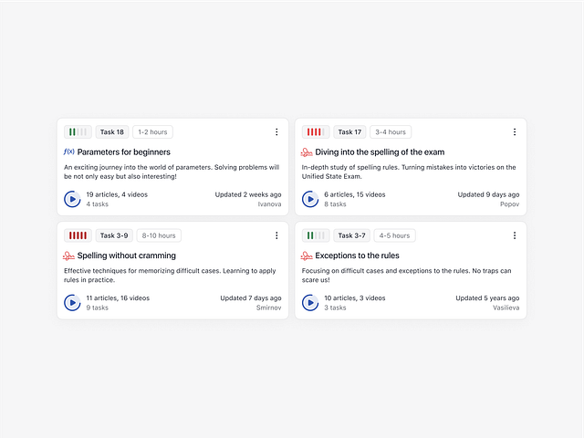Play the Diving into spelling course
The height and width of the screenshot is (438, 584).
(310, 199)
